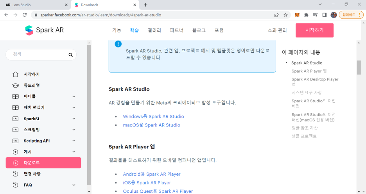Click the search magnifier icon in sidebar
Viewport: 366px width, 194px height.
70,55
